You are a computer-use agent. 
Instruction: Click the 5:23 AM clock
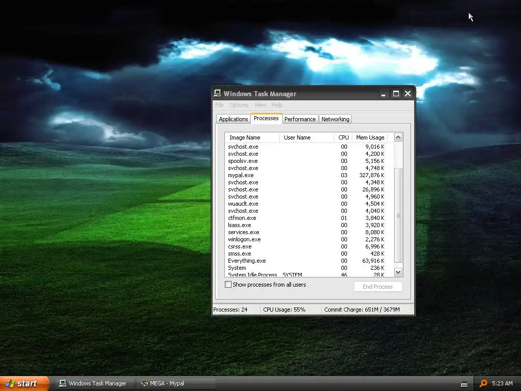[x=502, y=383]
